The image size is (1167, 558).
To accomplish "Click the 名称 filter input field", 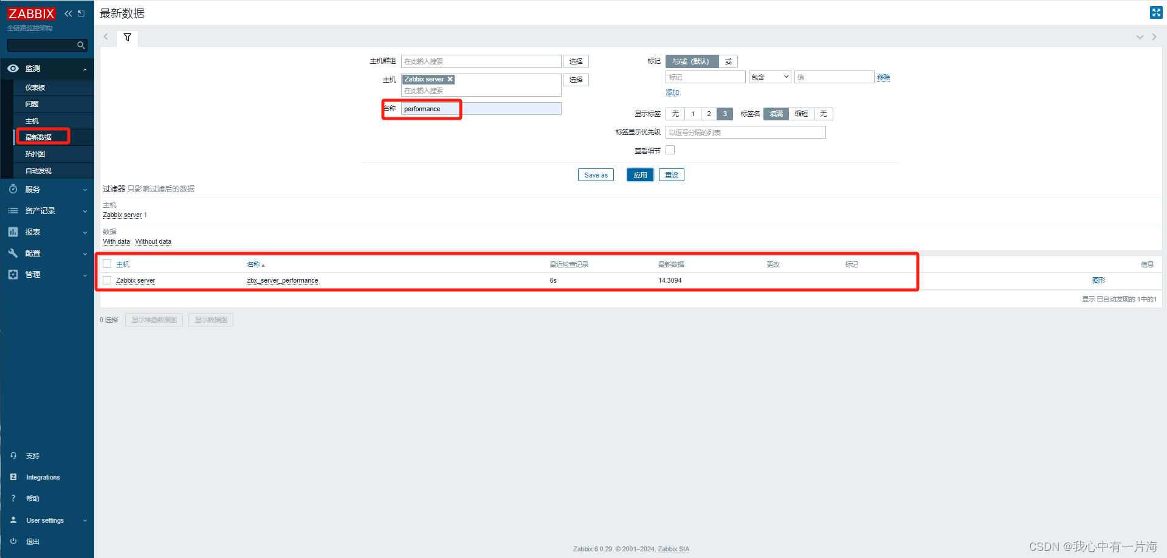I will pyautogui.click(x=481, y=109).
